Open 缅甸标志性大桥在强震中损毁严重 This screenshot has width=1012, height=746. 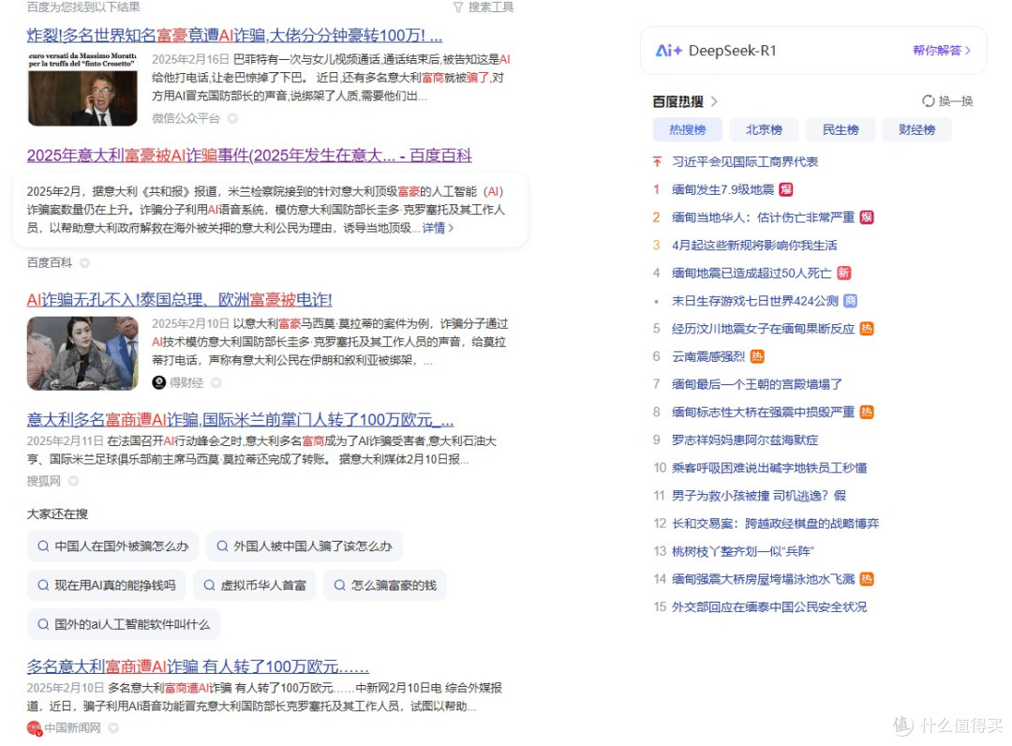763,411
